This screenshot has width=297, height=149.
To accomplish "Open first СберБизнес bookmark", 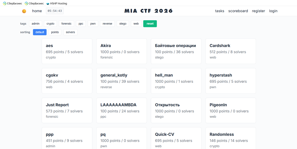I will pyautogui.click(x=12, y=3).
